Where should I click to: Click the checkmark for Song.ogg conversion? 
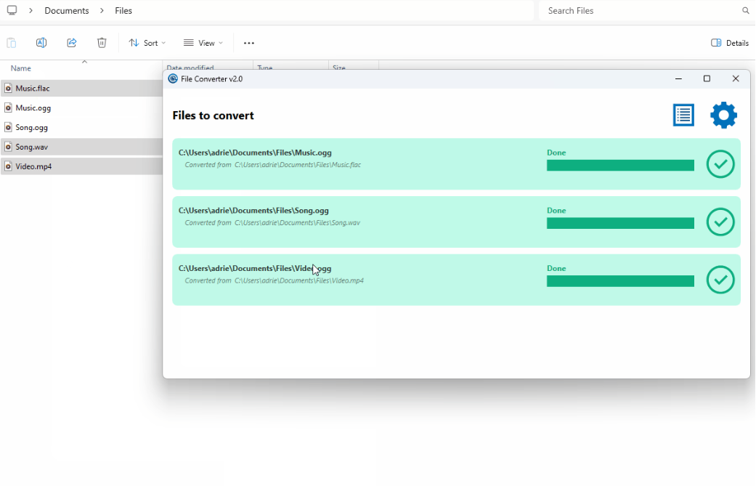(720, 222)
